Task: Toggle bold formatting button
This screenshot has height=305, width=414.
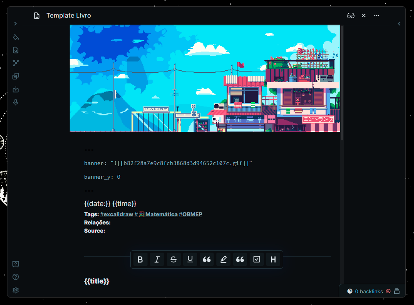Action: (140, 260)
